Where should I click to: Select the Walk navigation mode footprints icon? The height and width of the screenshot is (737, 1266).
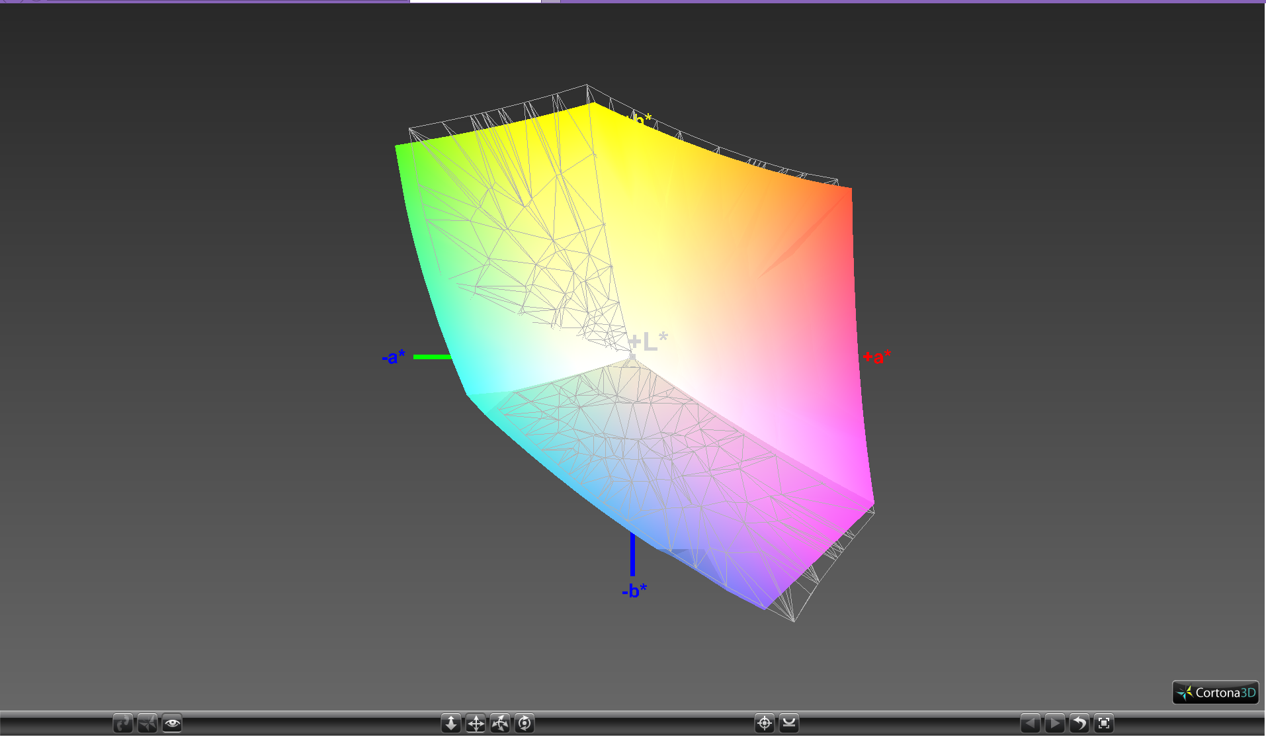click(x=123, y=723)
